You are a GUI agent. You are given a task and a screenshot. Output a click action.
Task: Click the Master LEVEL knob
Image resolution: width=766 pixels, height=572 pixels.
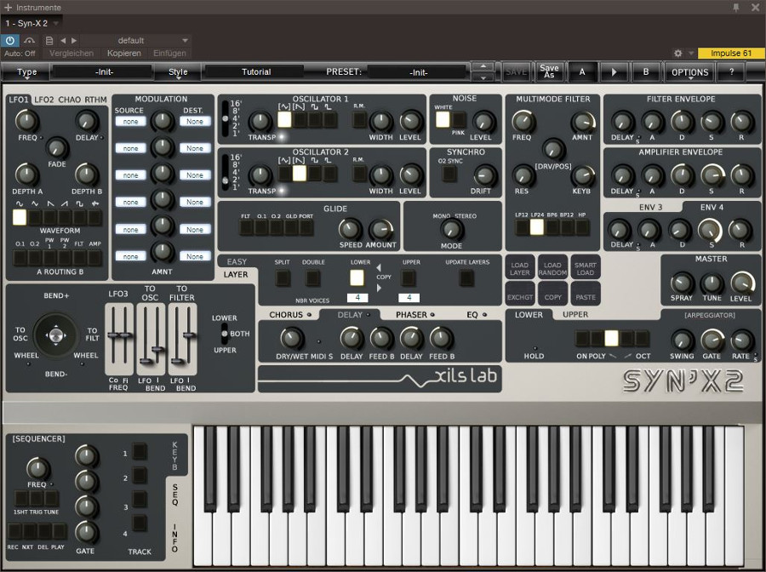pos(741,283)
